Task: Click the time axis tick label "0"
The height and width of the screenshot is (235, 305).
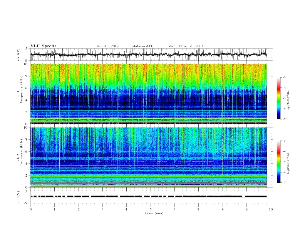Action: pyautogui.click(x=30, y=209)
